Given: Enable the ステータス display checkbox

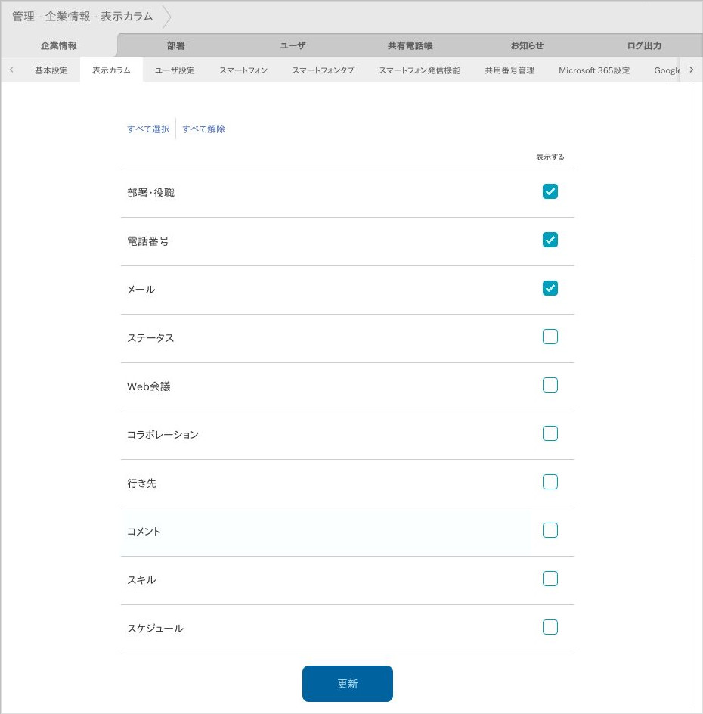Looking at the screenshot, I should (550, 337).
